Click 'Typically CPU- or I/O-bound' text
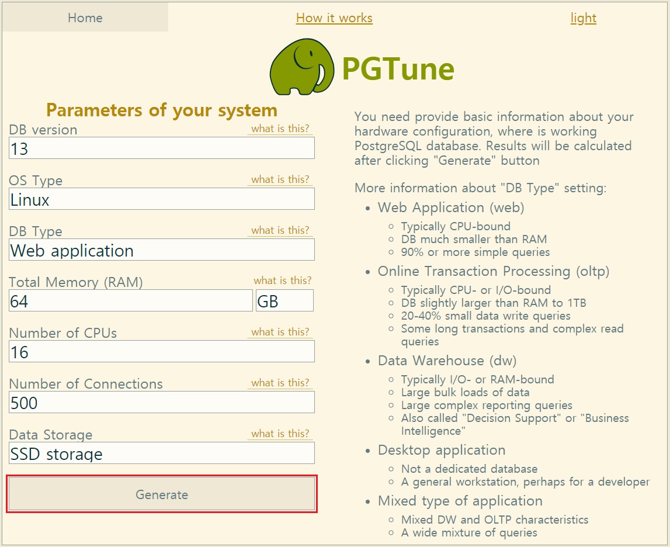The height and width of the screenshot is (547, 670). (x=475, y=290)
